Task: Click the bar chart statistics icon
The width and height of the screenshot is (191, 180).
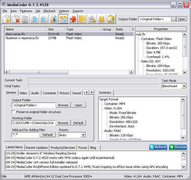Action: point(54,19)
